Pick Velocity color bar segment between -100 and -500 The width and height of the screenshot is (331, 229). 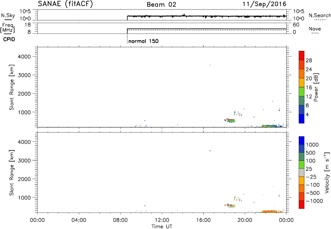302,189
